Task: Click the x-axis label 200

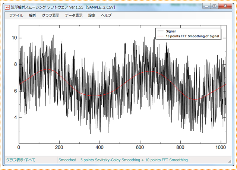Action: pos(59,147)
